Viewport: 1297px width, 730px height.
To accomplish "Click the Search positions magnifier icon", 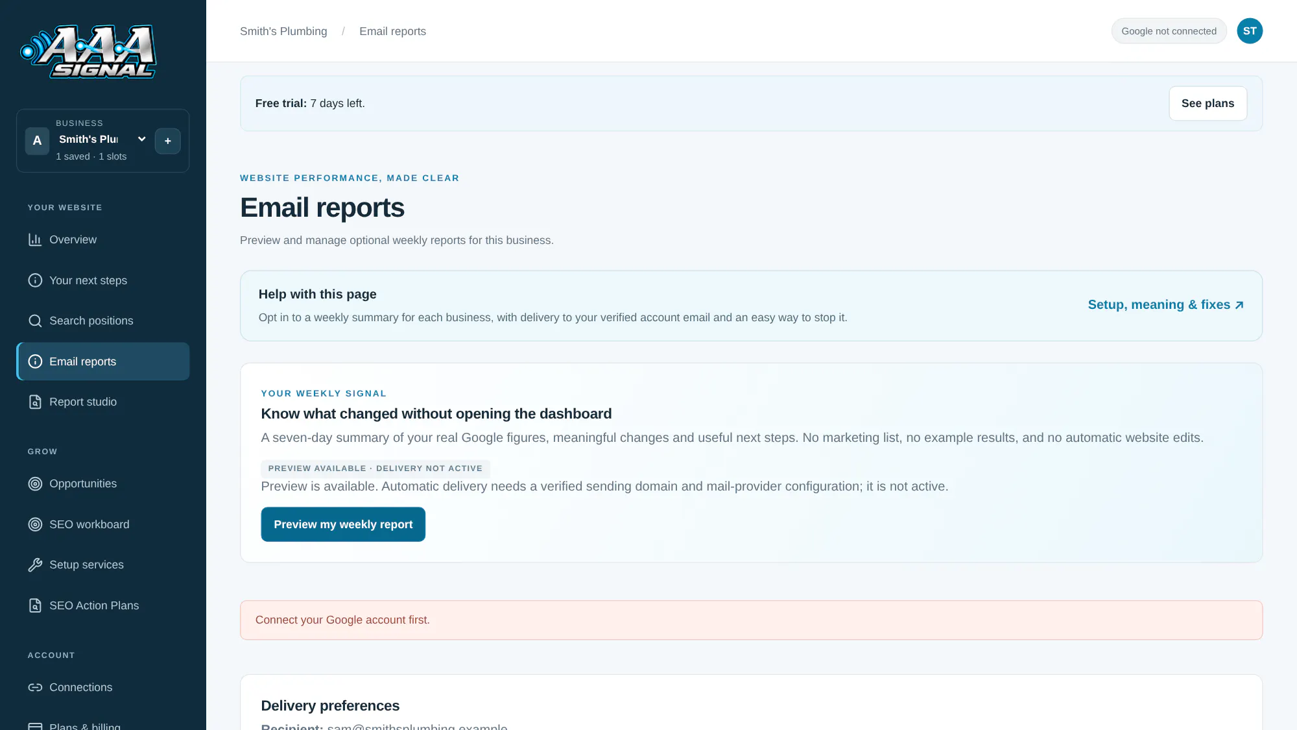I will pyautogui.click(x=35, y=321).
